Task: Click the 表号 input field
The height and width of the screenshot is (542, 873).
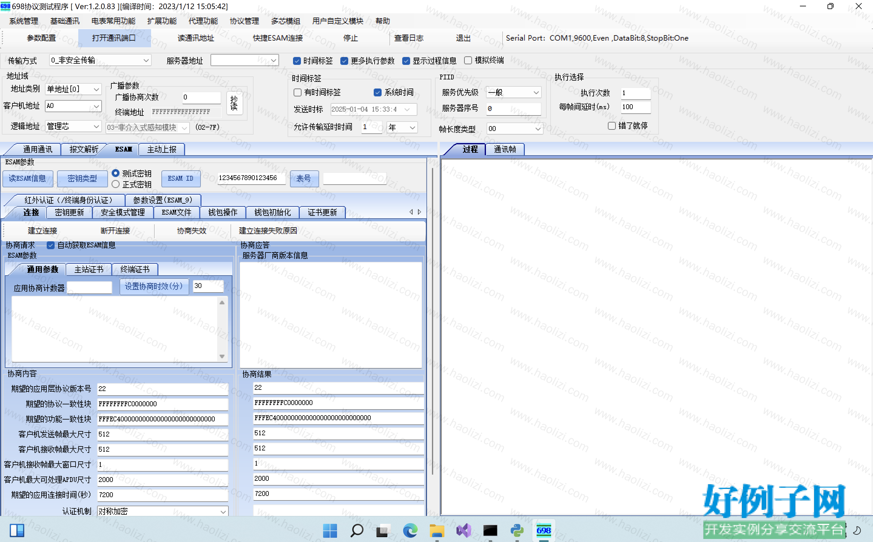Action: tap(355, 178)
